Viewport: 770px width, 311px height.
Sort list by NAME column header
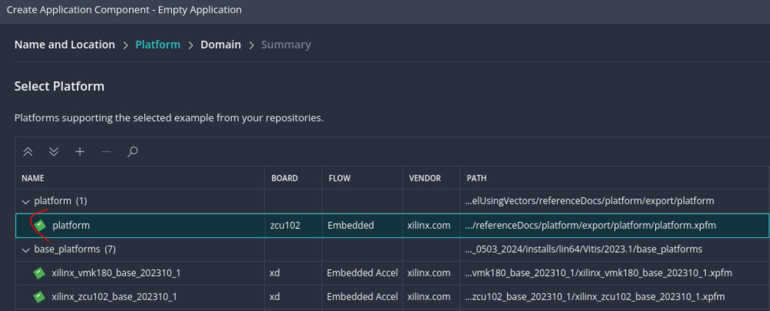[33, 178]
